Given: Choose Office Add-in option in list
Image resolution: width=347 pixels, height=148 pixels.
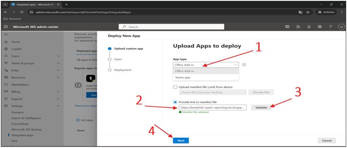Looking at the screenshot, I should click(x=206, y=71).
